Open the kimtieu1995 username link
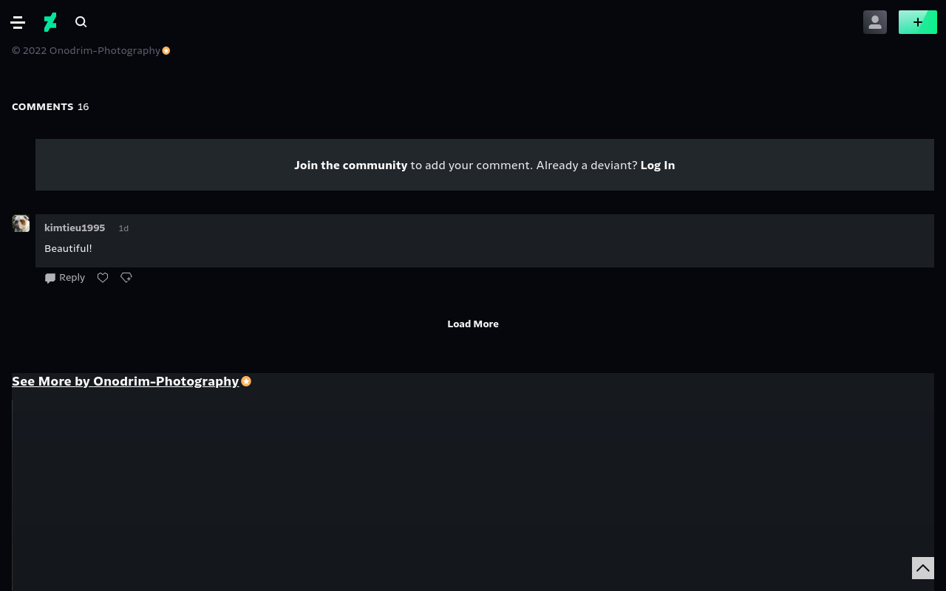This screenshot has height=591, width=946. (75, 228)
